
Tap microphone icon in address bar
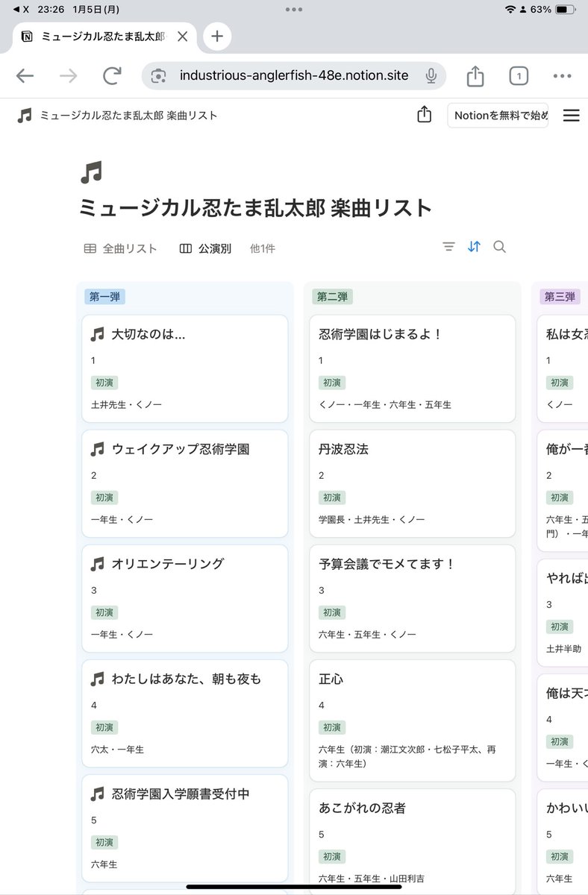[431, 75]
